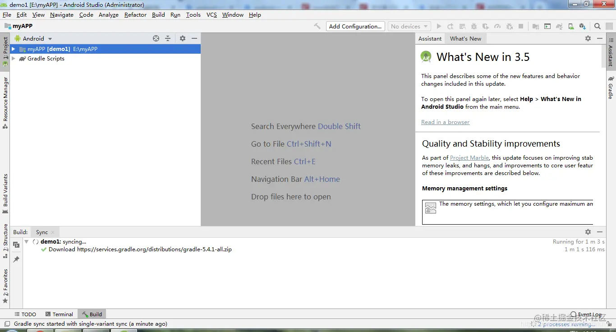Toggle the 1: Project side tool window
This screenshot has height=332, width=616.
pyautogui.click(x=5, y=51)
